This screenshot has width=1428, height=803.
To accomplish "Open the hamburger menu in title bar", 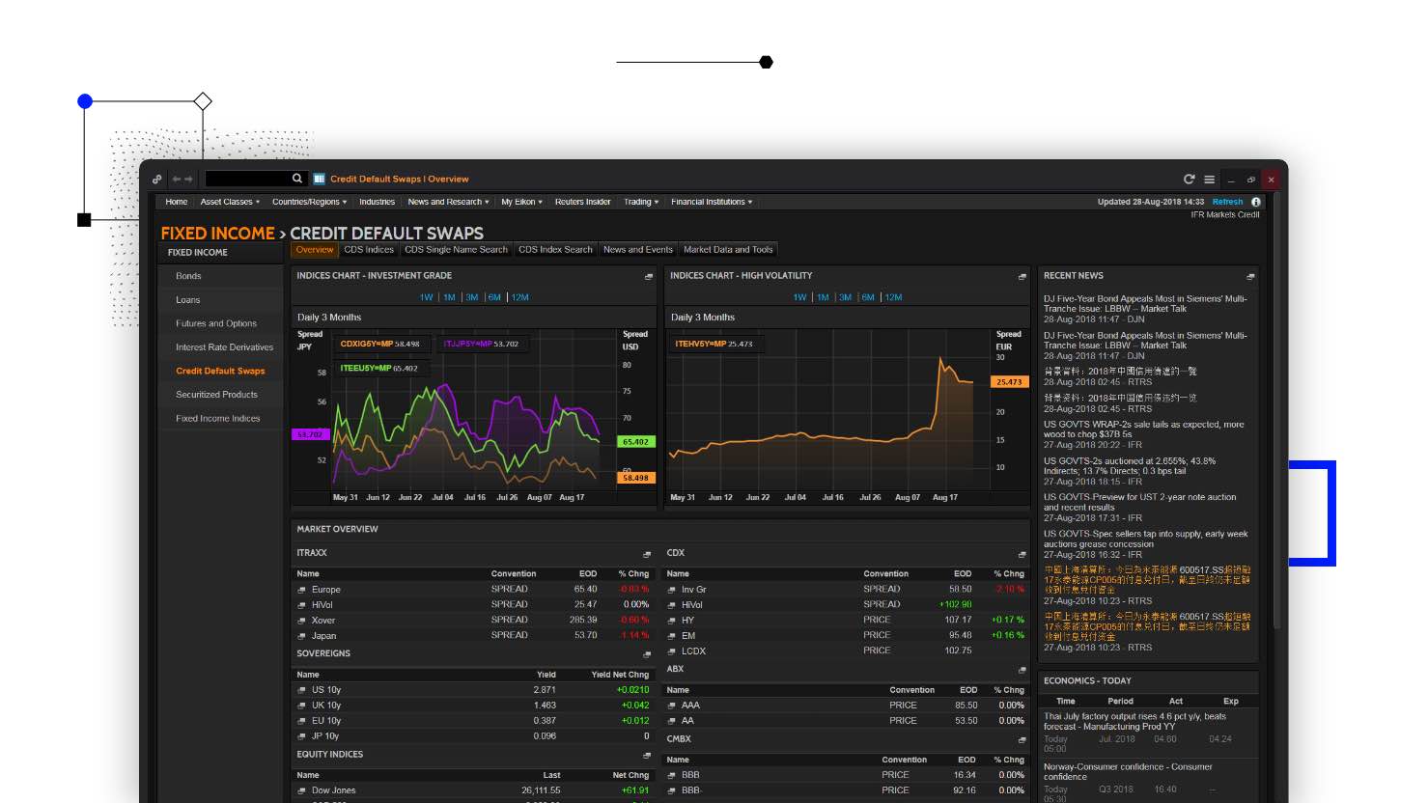I will tap(1209, 179).
